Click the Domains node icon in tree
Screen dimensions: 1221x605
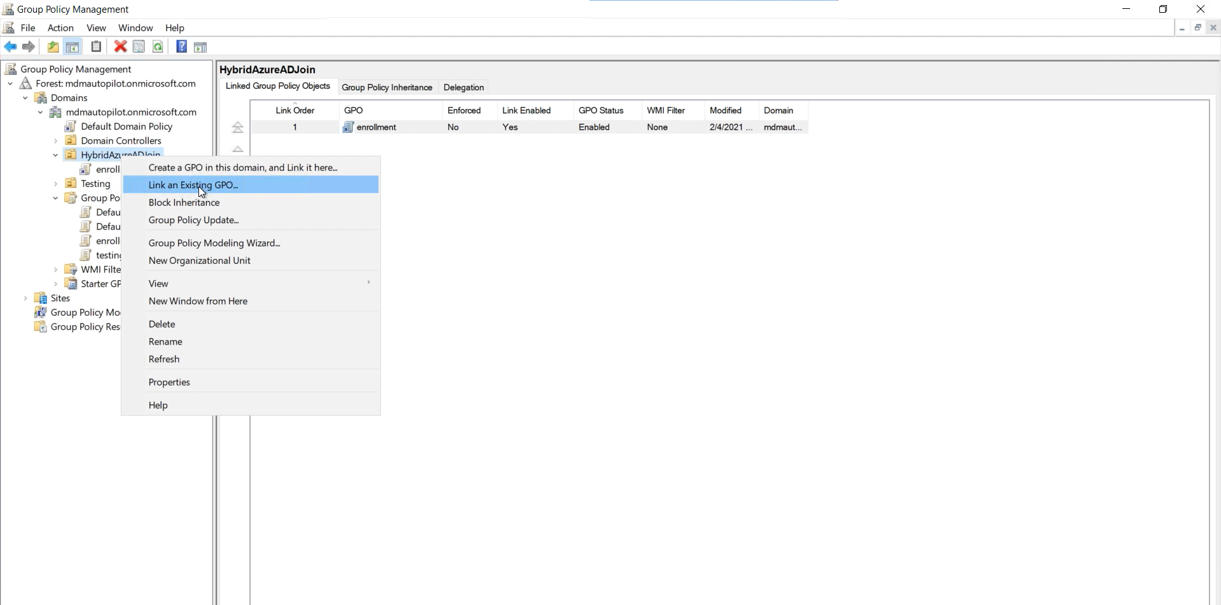click(41, 98)
